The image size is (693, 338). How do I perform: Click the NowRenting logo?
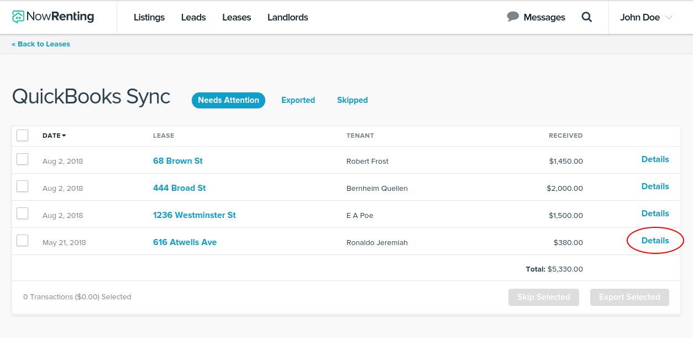click(53, 17)
